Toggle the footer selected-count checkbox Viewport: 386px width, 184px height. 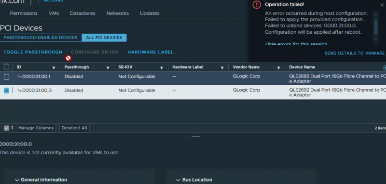coord(7,128)
